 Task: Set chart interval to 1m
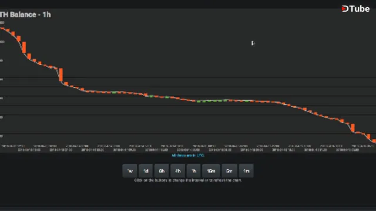tap(246, 171)
